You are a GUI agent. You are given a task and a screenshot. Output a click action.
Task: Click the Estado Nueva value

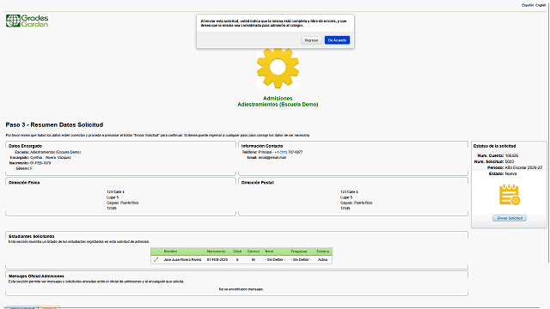tap(510, 173)
